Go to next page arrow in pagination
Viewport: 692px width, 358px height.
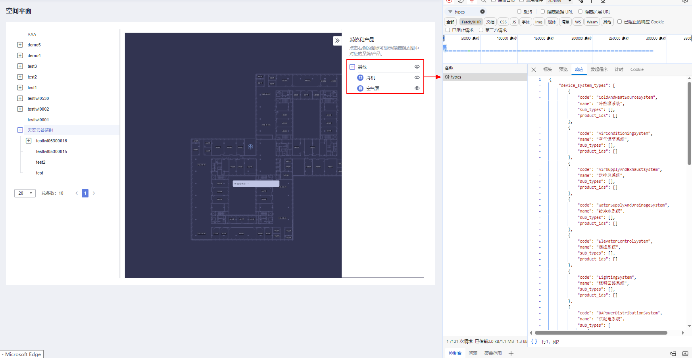pyautogui.click(x=94, y=193)
